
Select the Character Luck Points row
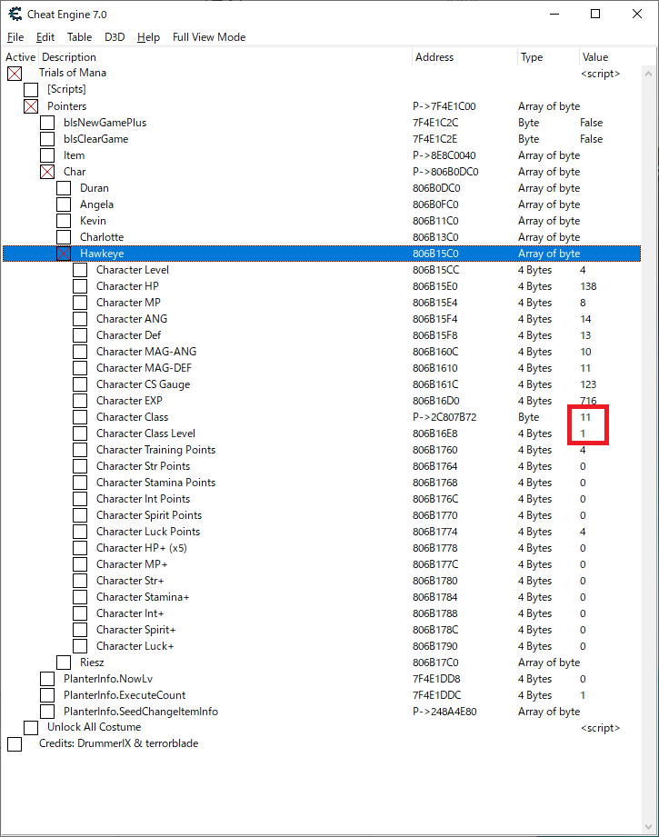point(322,532)
